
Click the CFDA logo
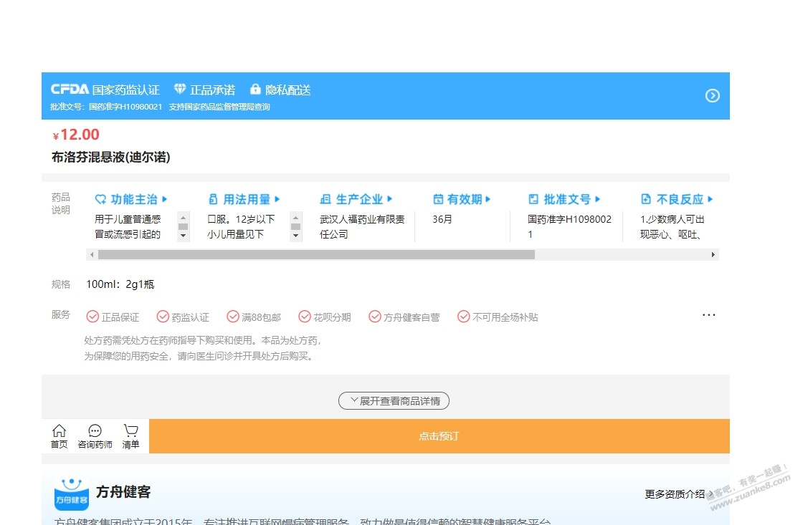coord(70,90)
